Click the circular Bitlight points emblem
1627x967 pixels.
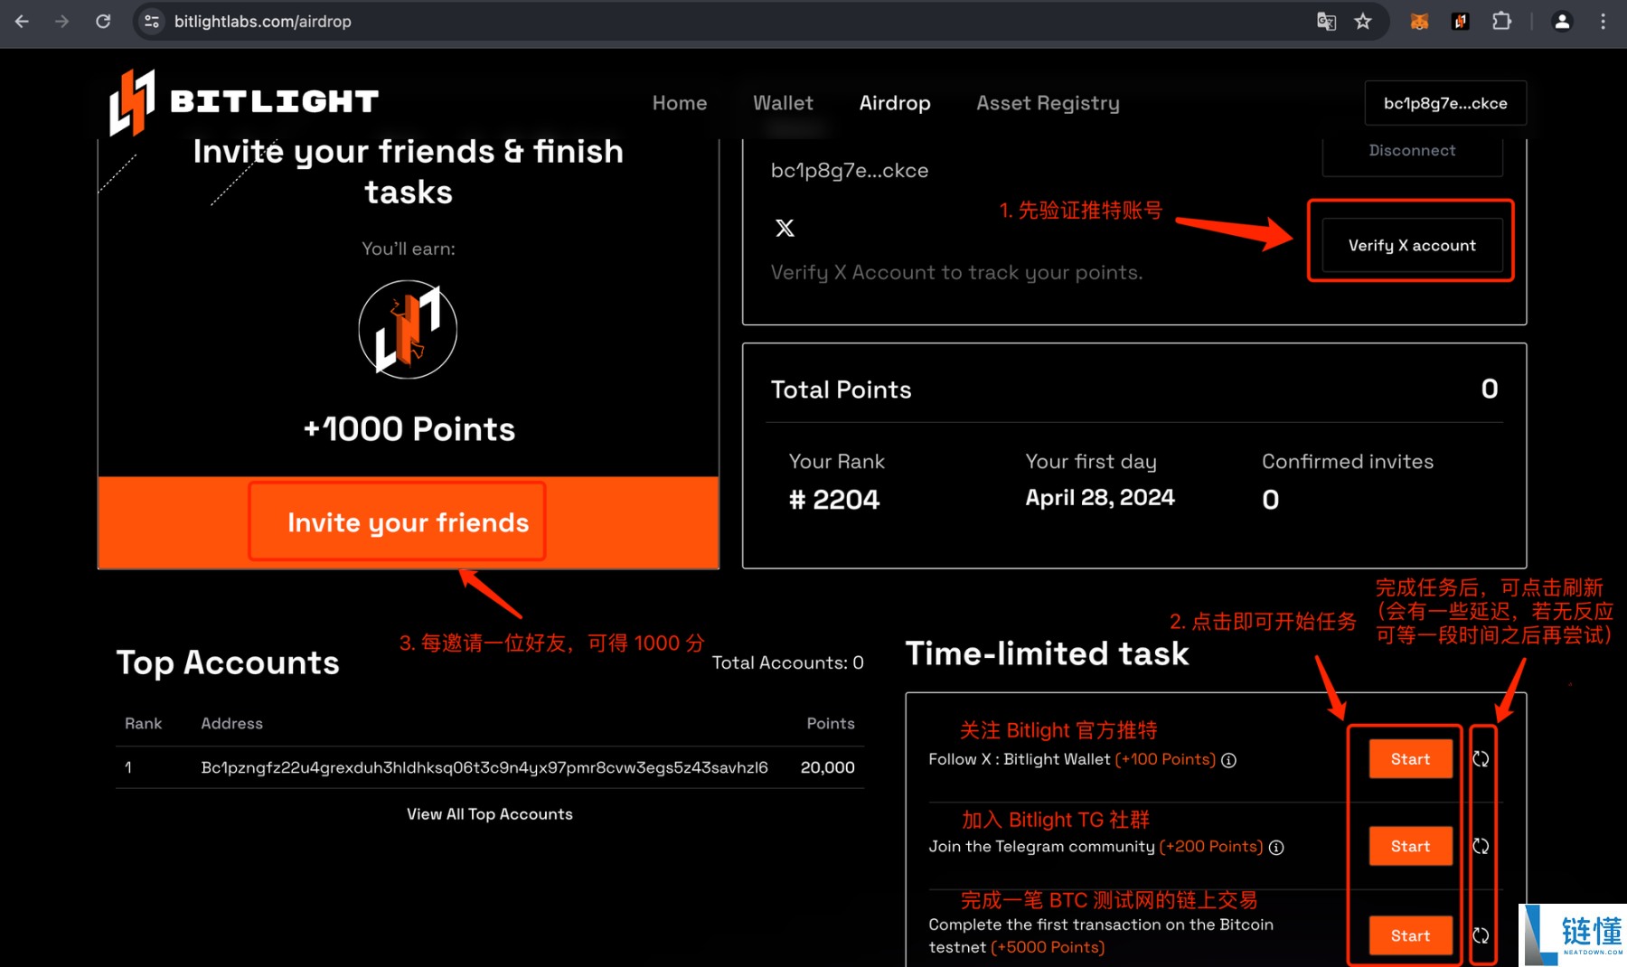click(408, 329)
